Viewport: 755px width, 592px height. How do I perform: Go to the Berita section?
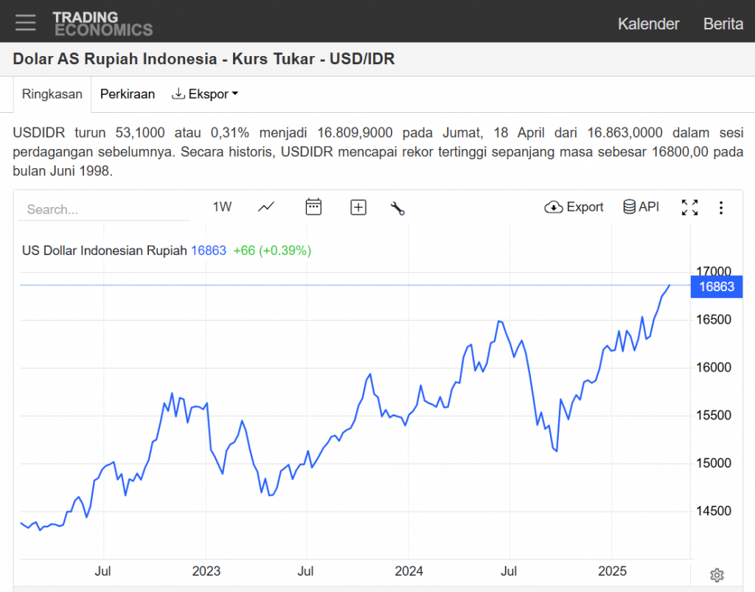click(723, 24)
